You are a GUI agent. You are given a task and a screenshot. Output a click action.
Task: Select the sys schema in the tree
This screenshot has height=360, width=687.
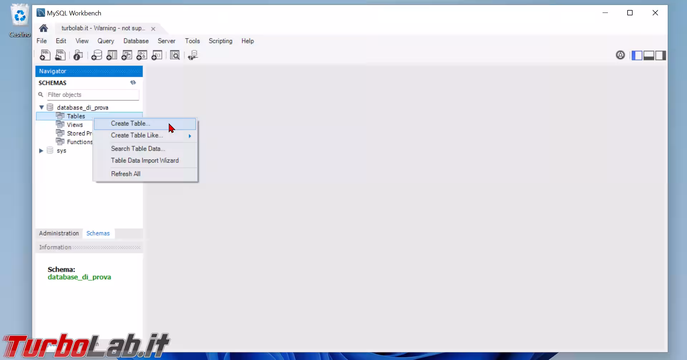[62, 151]
